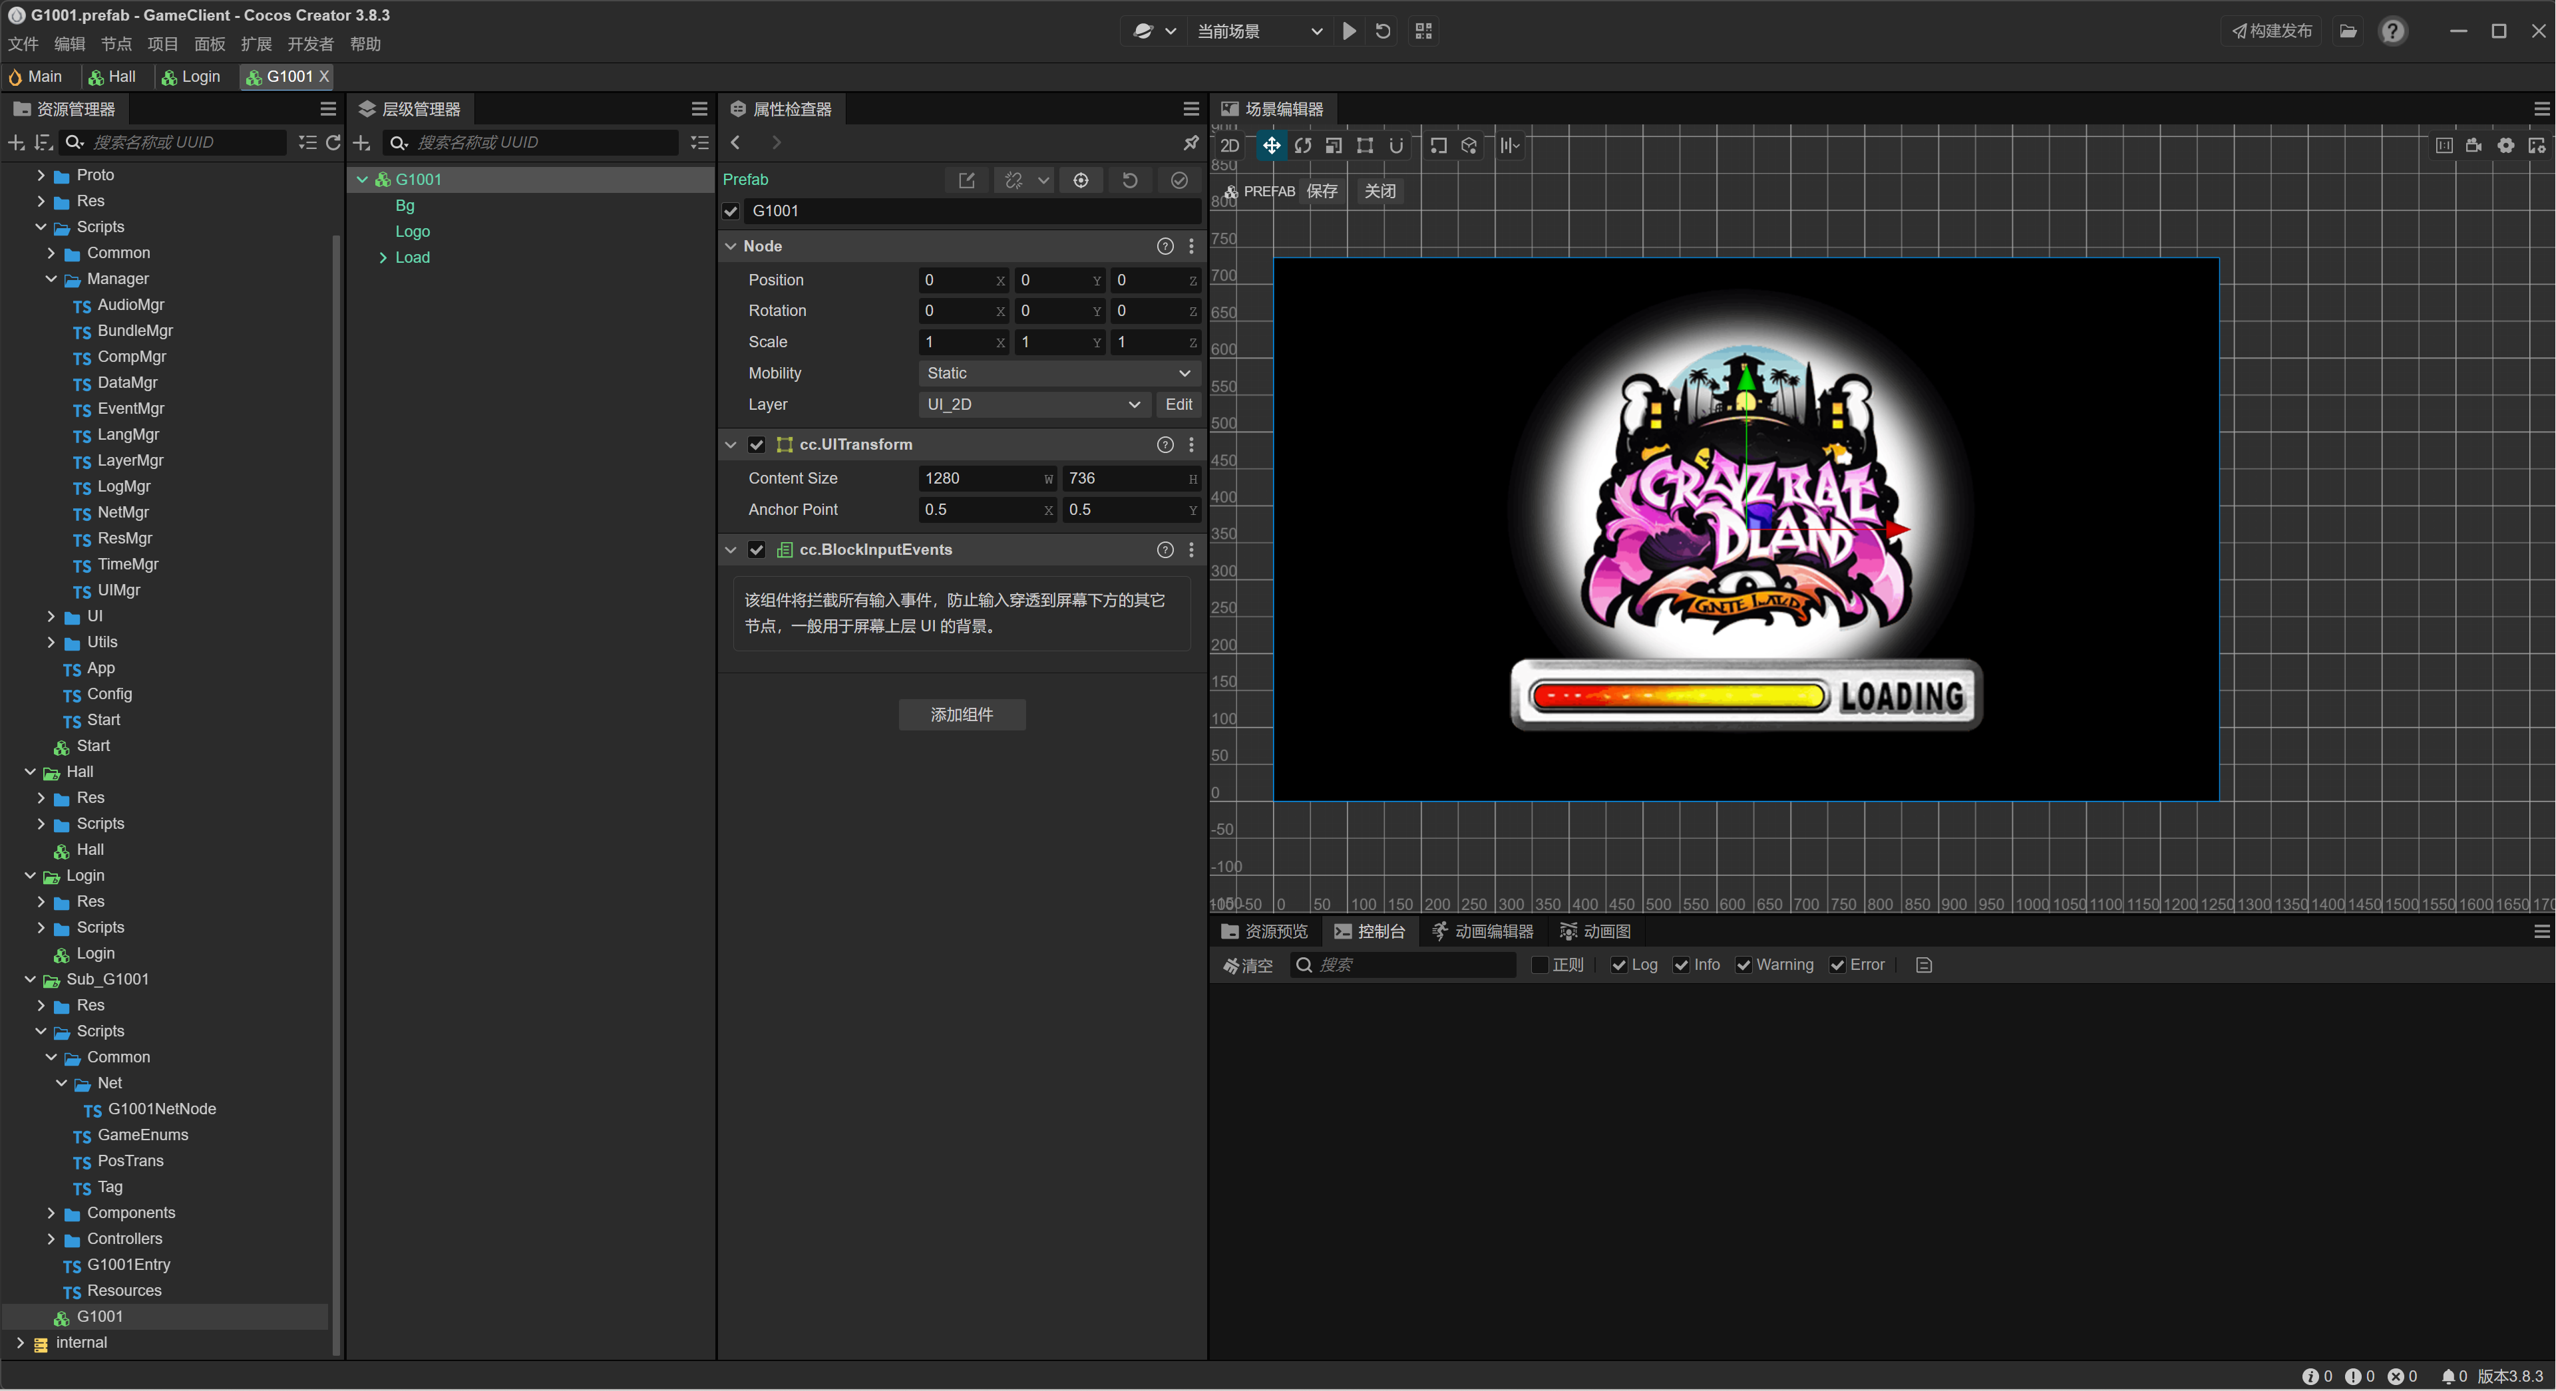Disable the cc.BlockInputEvents component checkbox

coord(757,549)
